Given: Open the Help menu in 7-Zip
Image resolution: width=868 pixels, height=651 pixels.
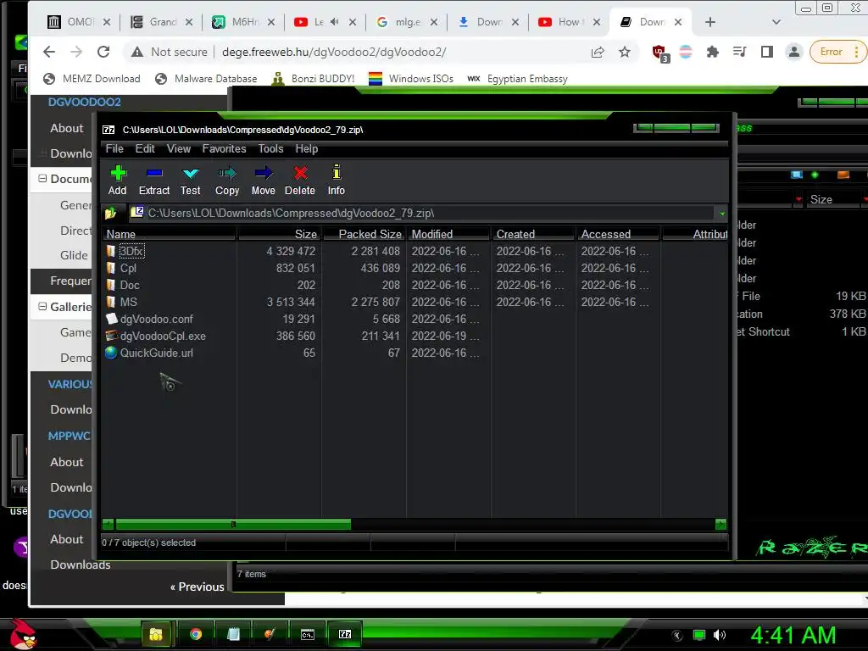Looking at the screenshot, I should coord(307,149).
